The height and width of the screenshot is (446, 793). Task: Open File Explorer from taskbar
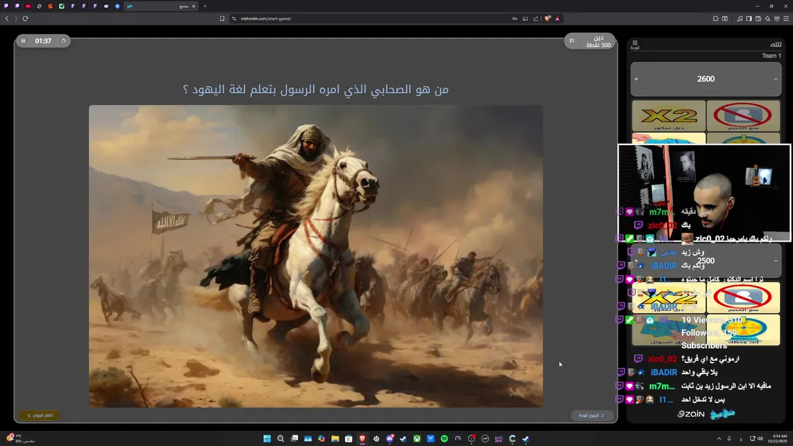pyautogui.click(x=335, y=439)
